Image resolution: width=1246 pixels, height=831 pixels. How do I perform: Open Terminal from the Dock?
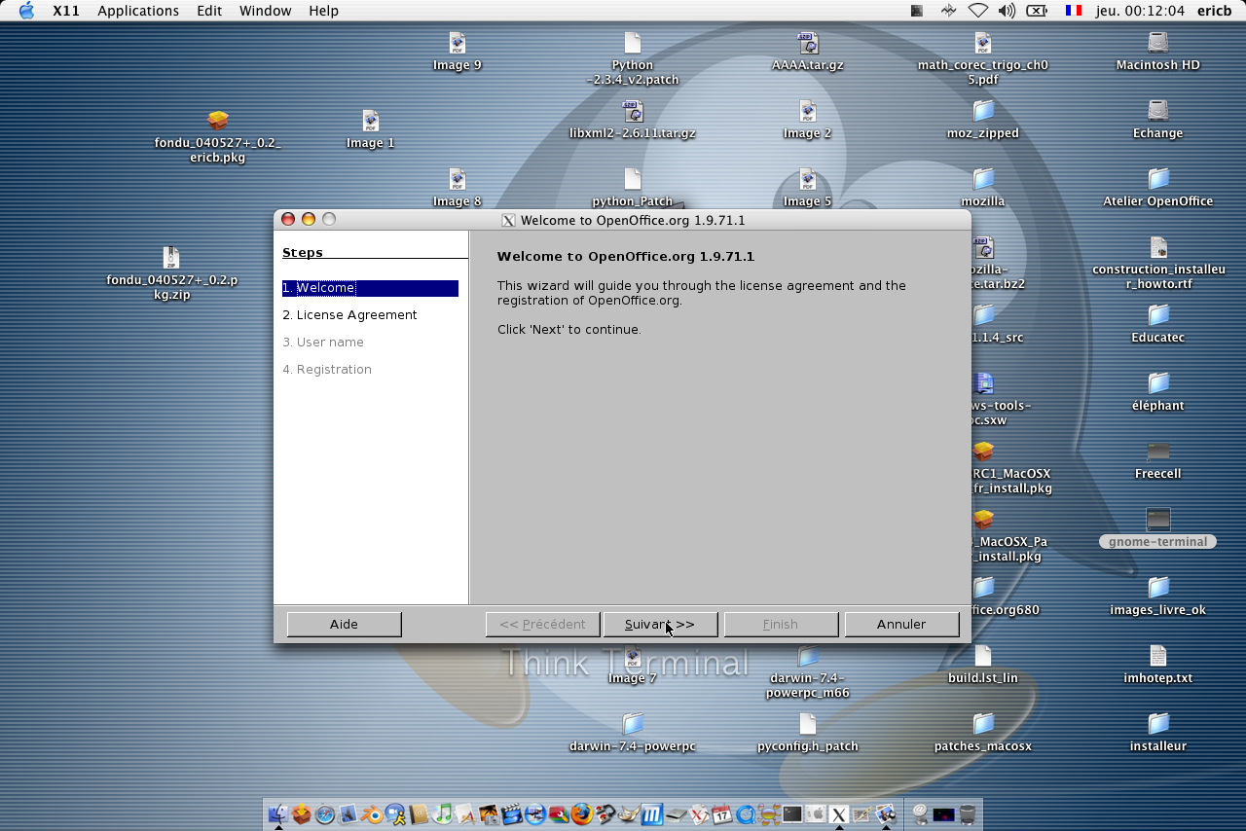[x=791, y=814]
